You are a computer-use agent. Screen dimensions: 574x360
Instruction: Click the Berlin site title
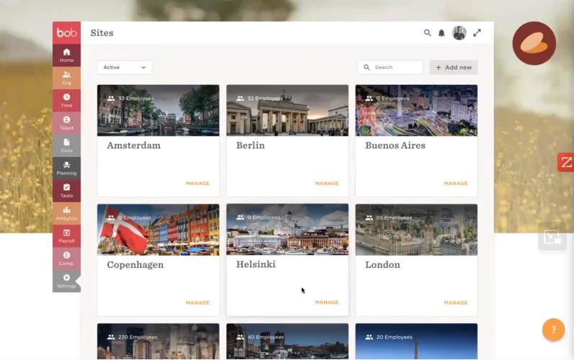coord(251,145)
